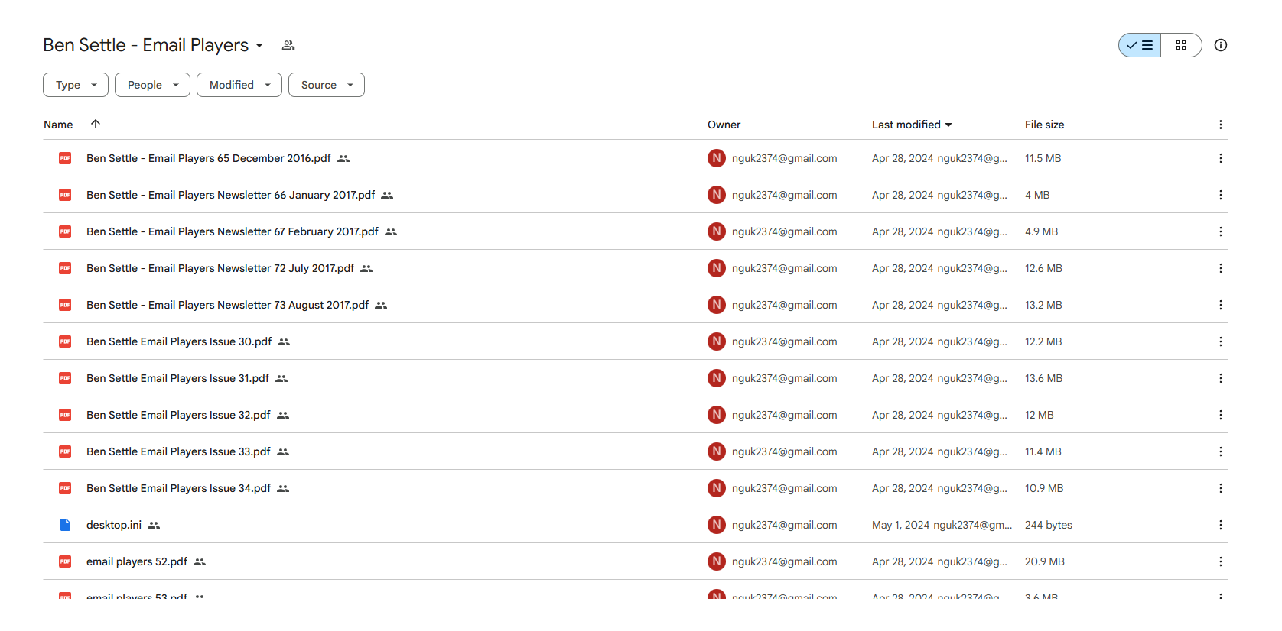1282x631 pixels.
Task: Open more actions for Issue 32.pdf
Action: click(x=1221, y=415)
